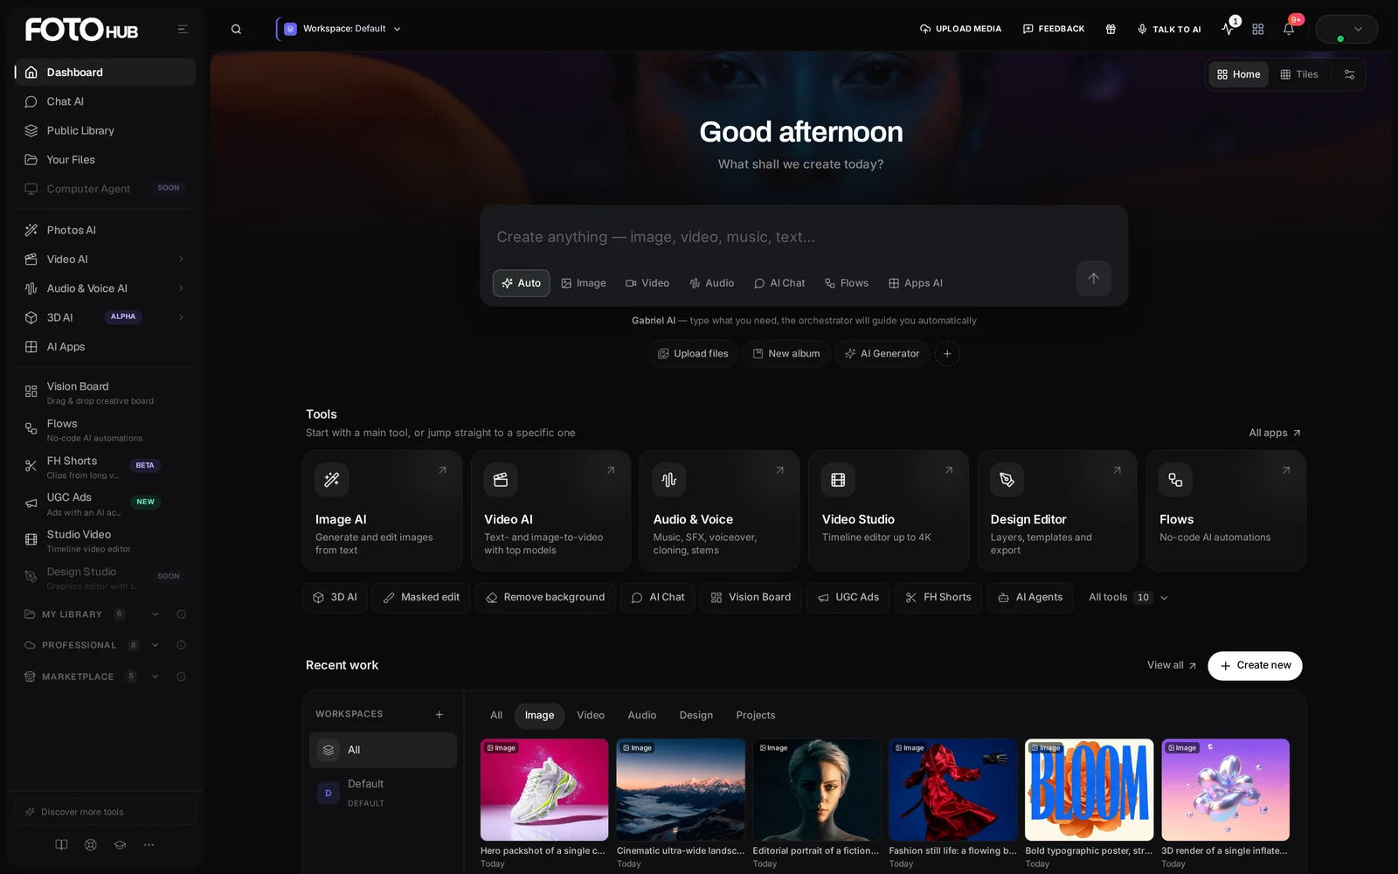The image size is (1398, 874).
Task: Open notifications bell
Action: 1289,29
